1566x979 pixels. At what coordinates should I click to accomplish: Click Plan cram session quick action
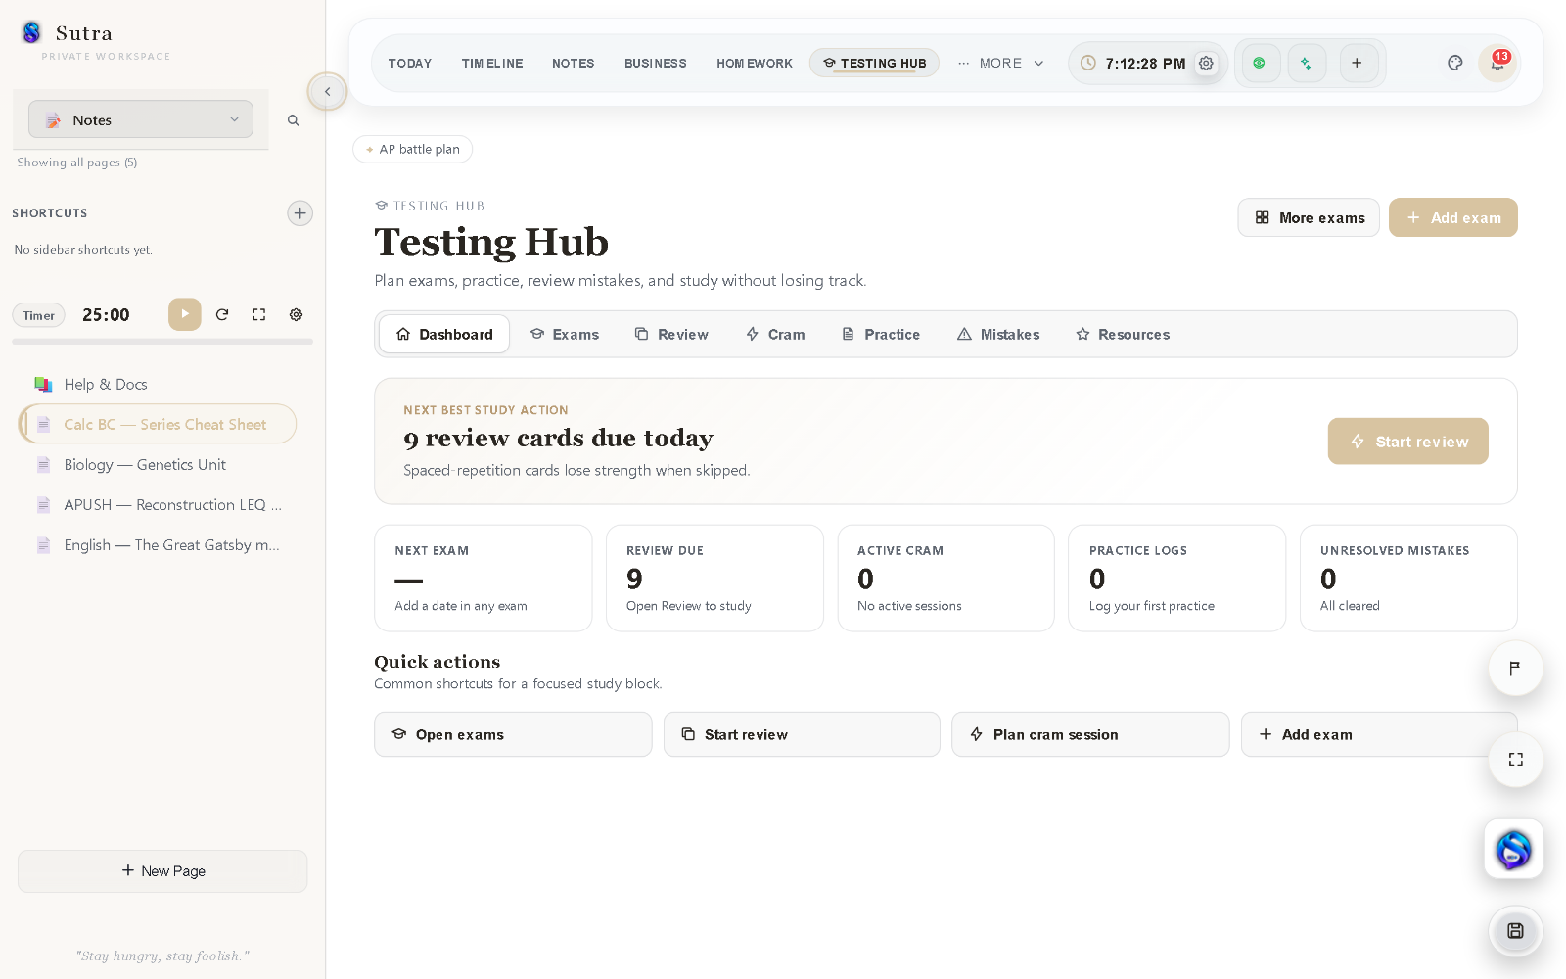click(1090, 734)
